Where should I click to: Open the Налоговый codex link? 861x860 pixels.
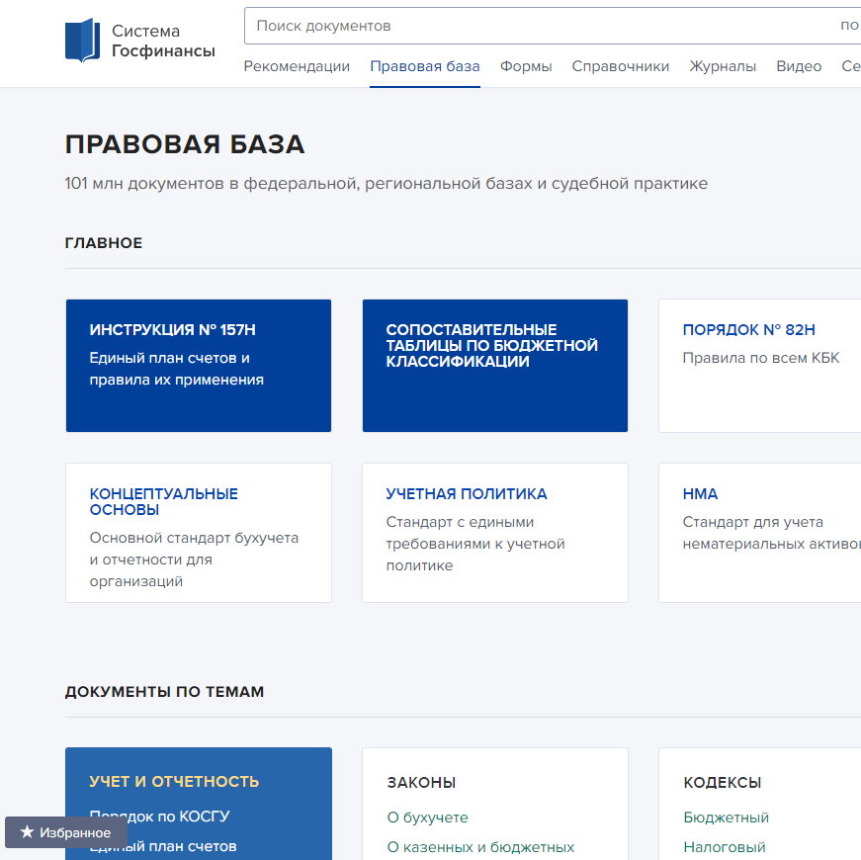coord(725,847)
